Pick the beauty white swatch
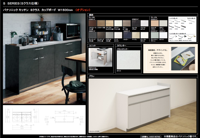Image resolution: width=200 pixels, height=138 pixels. coord(144,35)
